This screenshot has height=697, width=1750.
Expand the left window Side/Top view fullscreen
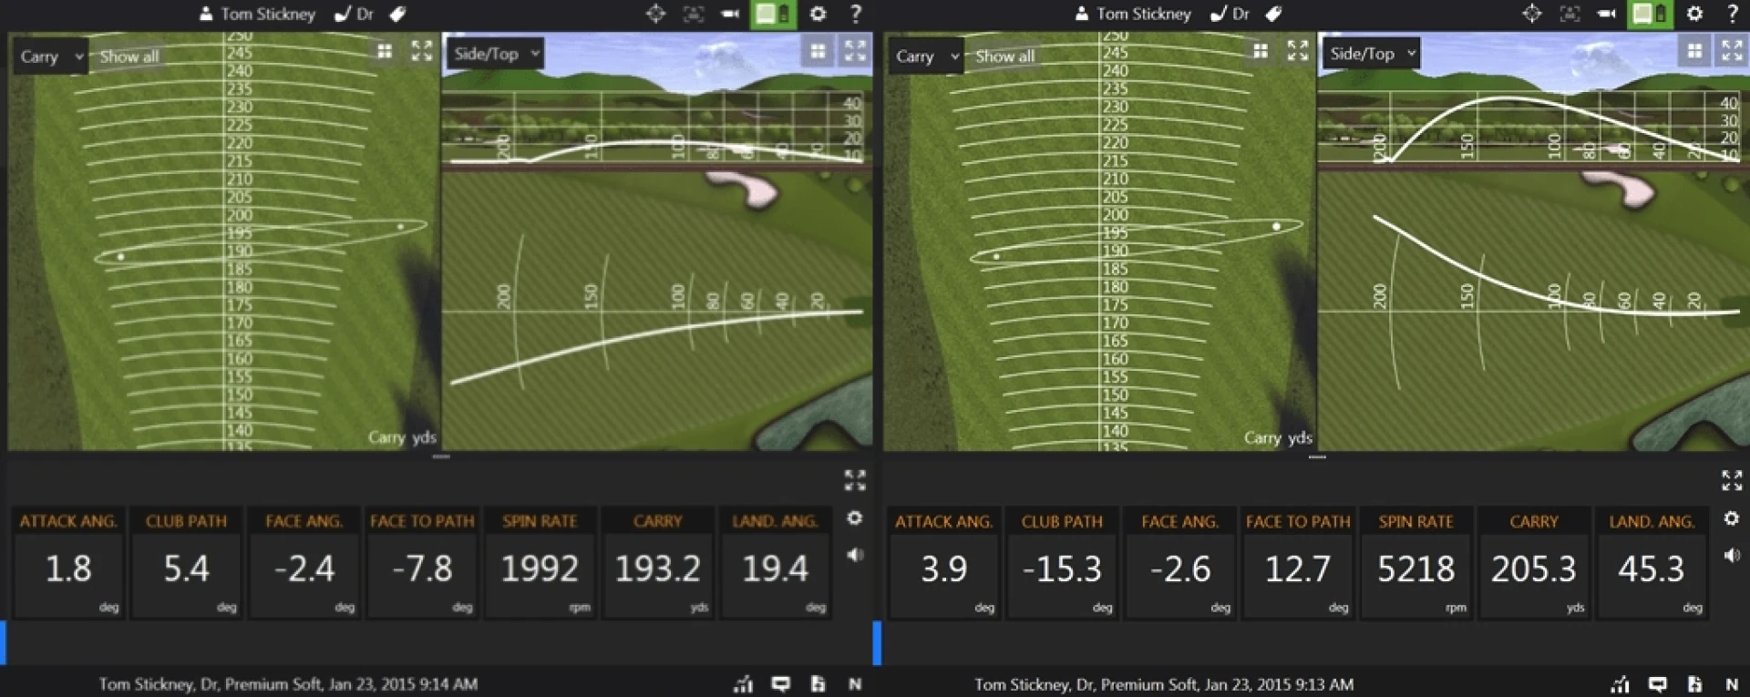tap(855, 51)
